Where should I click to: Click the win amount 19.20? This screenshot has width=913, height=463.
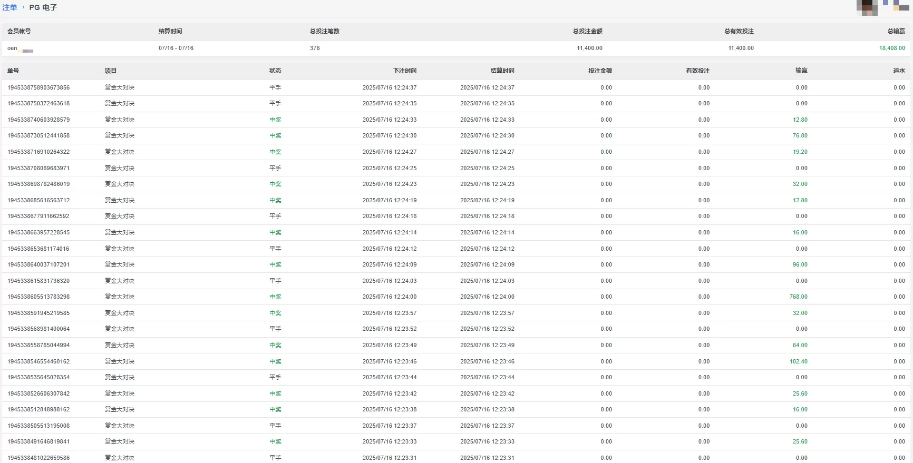click(x=800, y=152)
